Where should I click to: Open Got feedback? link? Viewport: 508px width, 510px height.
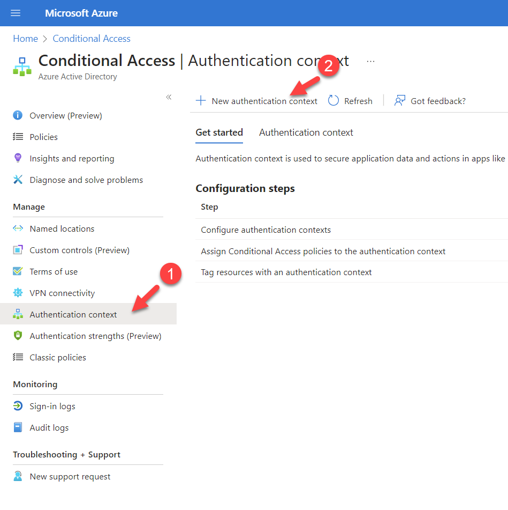point(438,101)
